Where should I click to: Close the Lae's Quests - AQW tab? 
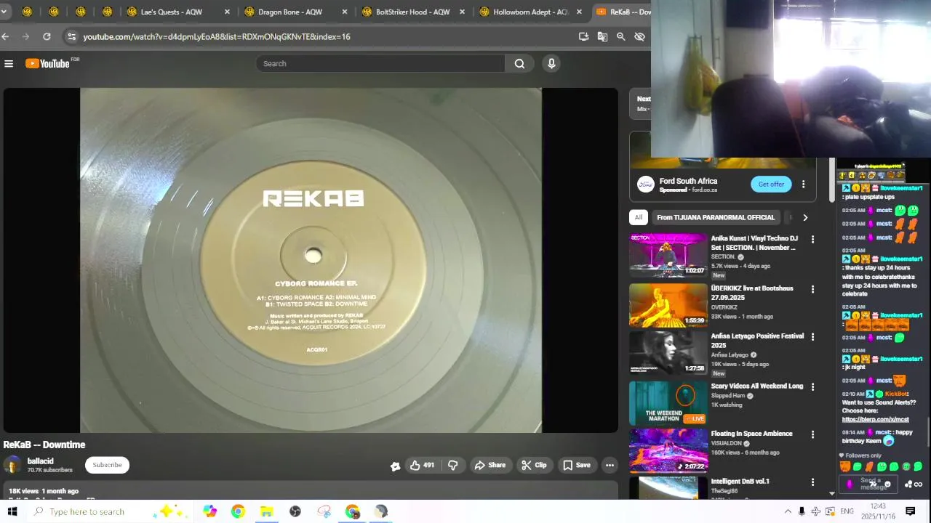[x=227, y=12]
